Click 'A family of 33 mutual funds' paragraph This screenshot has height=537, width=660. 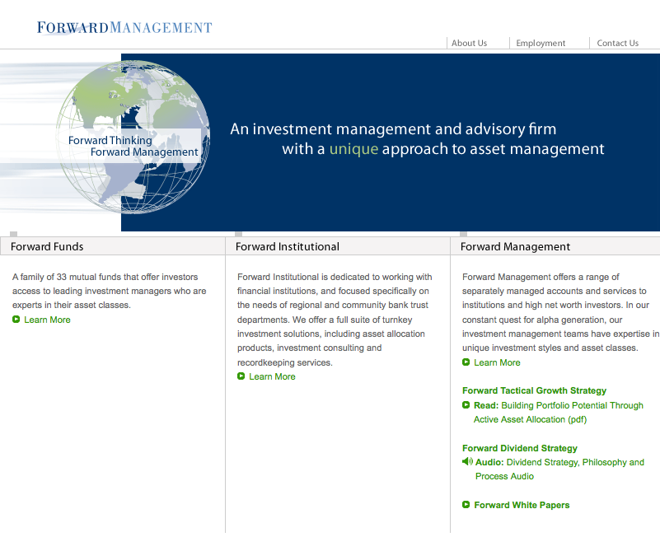[110, 291]
